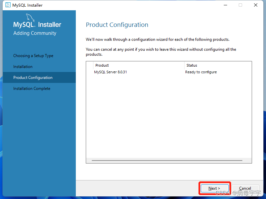Click the Status column header
Viewport: 266px width, 199px height.
click(190, 65)
